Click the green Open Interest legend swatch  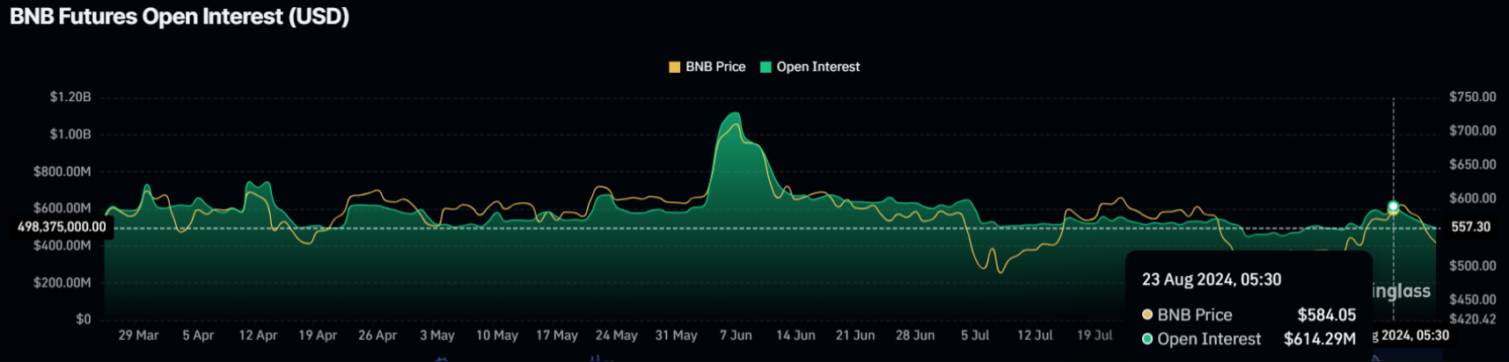click(765, 67)
